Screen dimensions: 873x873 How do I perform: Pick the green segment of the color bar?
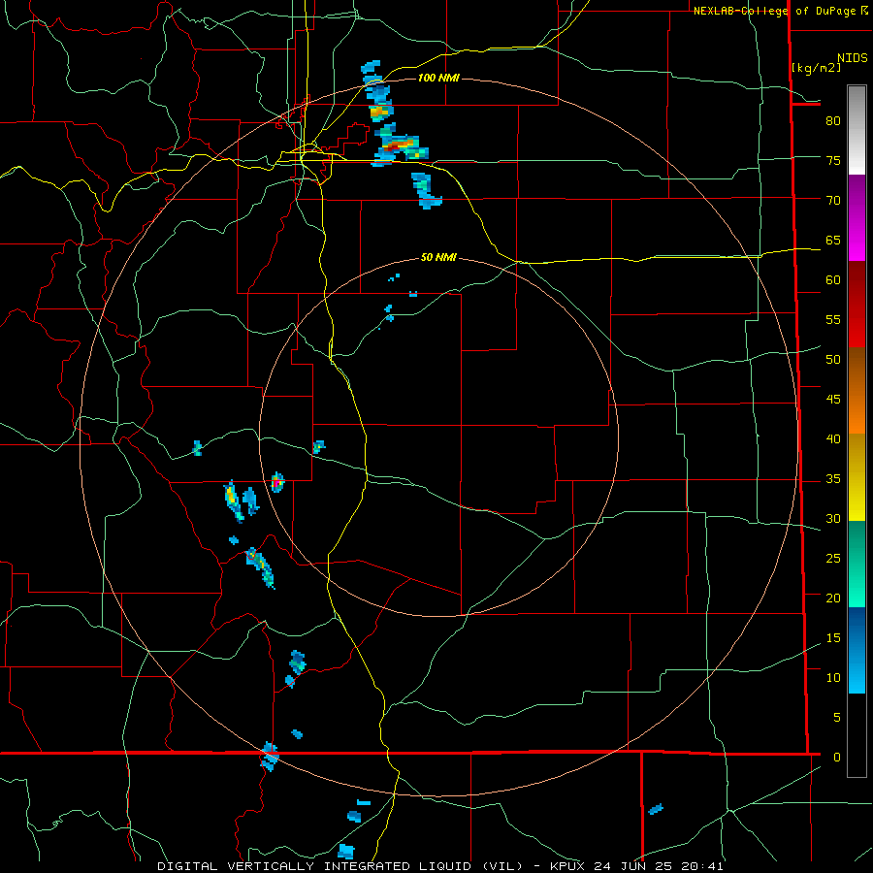857,564
